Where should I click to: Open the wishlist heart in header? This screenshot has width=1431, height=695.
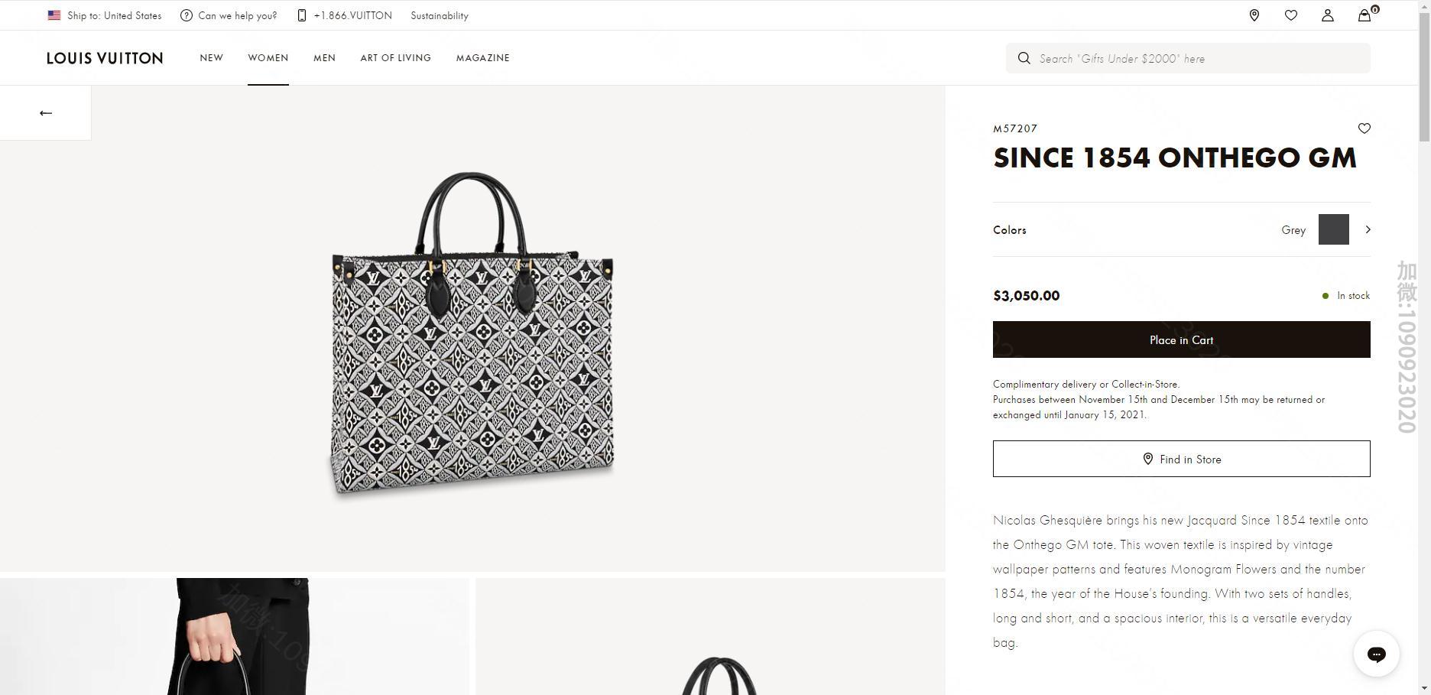pyautogui.click(x=1290, y=15)
